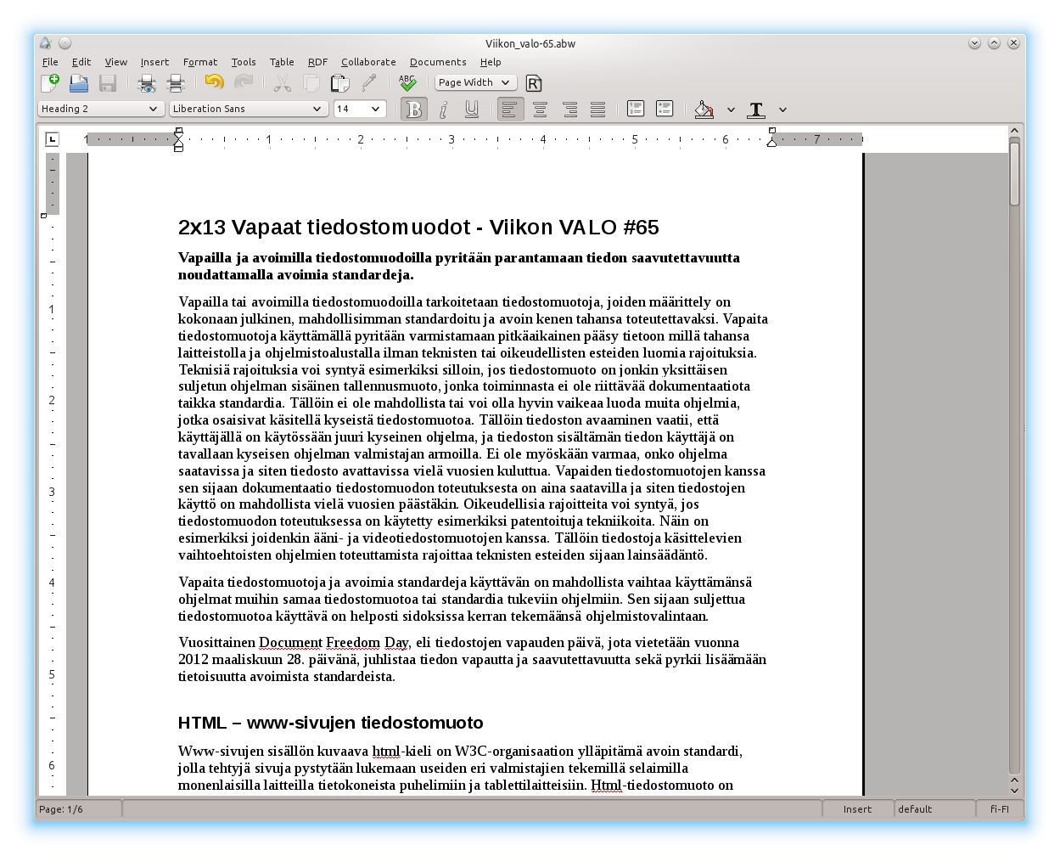The image size is (1060, 856).
Task: Click the Insert mode status bar field
Action: point(857,809)
